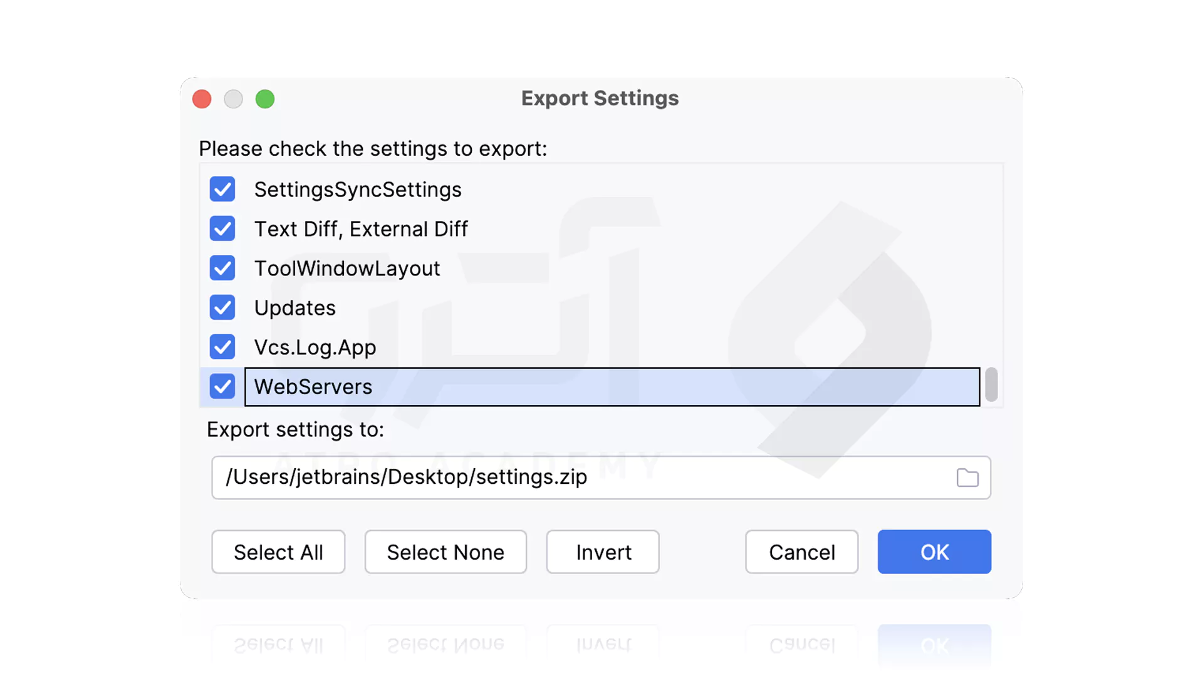
Task: Confirm export with the OK button
Action: [934, 552]
